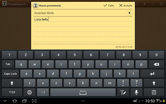Image resolution: width=166 pixels, height=104 pixels.
Task: Open recent apps in navigation bar
Action: coord(24,101)
